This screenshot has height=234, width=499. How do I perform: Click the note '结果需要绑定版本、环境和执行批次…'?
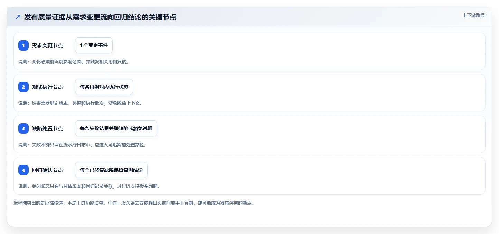pyautogui.click(x=80, y=103)
